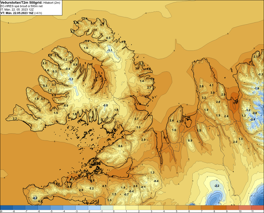The height and width of the screenshot is (213, 264).
Task: Click the 2.7 temperature label
Action: [x=149, y=88]
